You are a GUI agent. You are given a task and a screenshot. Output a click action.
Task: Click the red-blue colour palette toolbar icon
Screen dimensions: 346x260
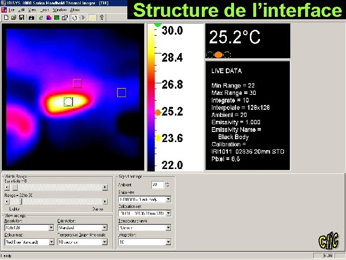(49, 18)
